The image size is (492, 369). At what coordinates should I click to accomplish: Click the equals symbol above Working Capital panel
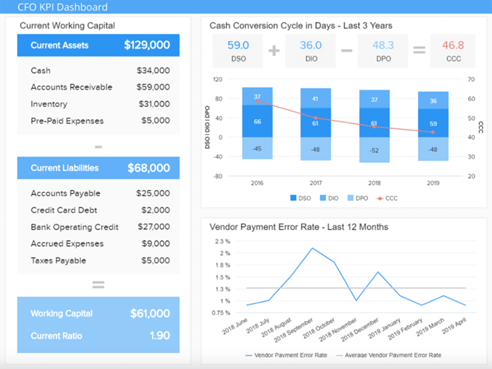[x=98, y=284]
